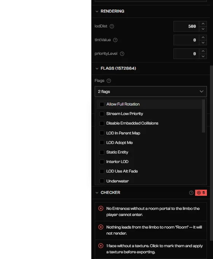Collapse the RENDERING section
The height and width of the screenshot is (259, 213).
97,11
